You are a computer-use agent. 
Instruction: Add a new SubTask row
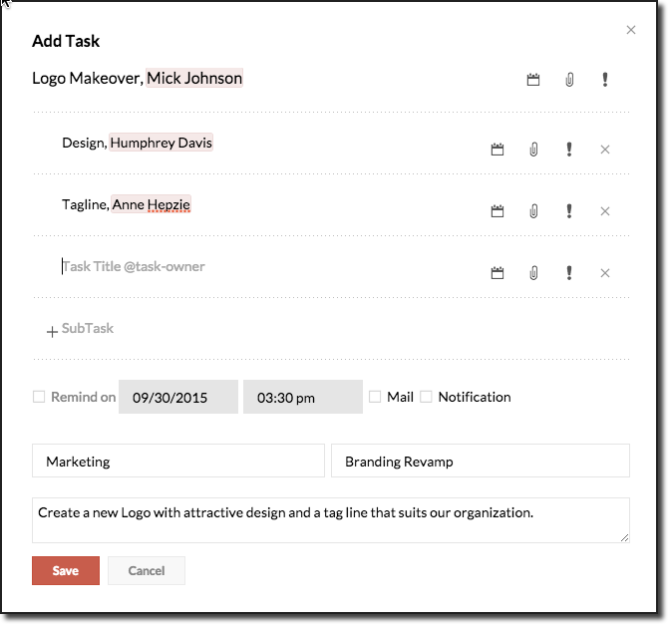point(80,329)
